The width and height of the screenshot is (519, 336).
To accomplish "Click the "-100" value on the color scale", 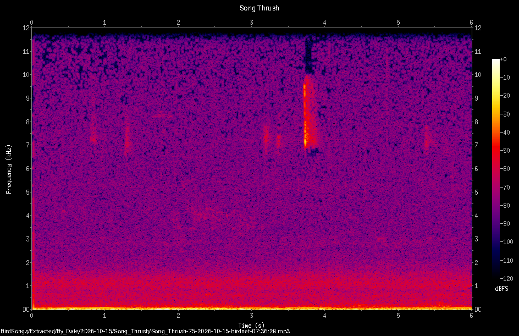I will (x=506, y=242).
